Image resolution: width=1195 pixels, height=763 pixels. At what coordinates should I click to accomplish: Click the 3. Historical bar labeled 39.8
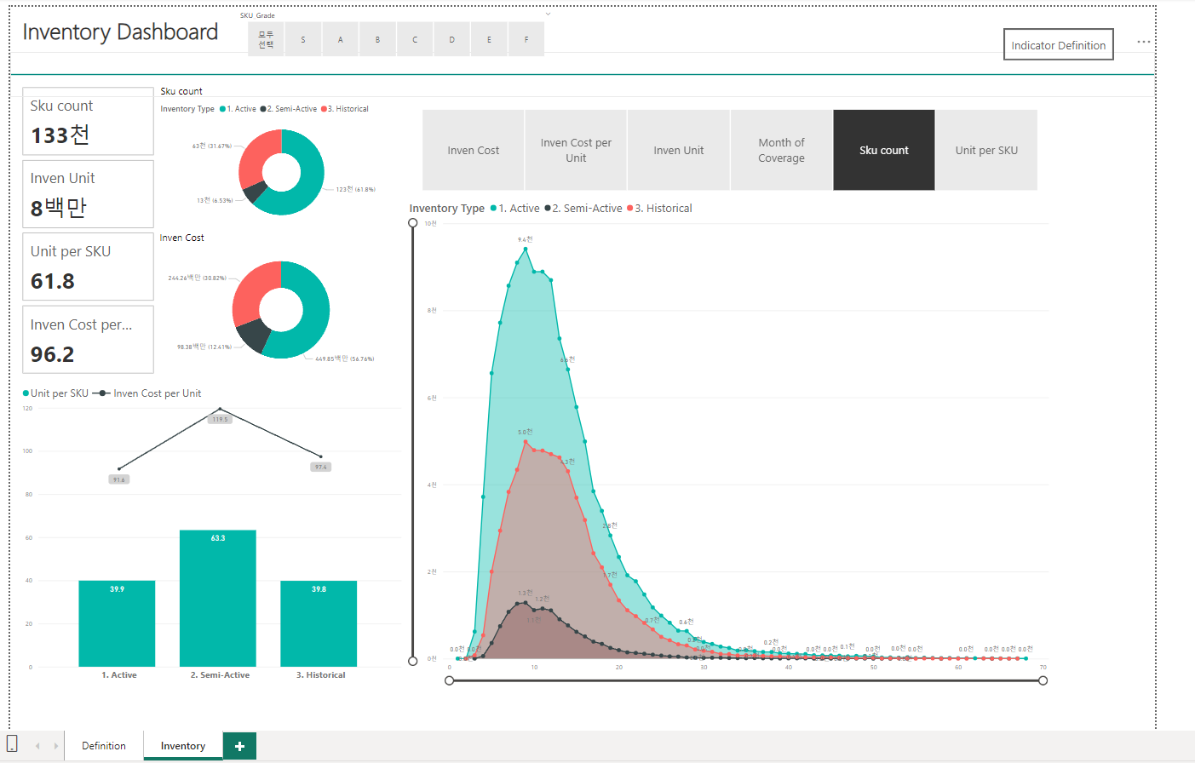319,623
